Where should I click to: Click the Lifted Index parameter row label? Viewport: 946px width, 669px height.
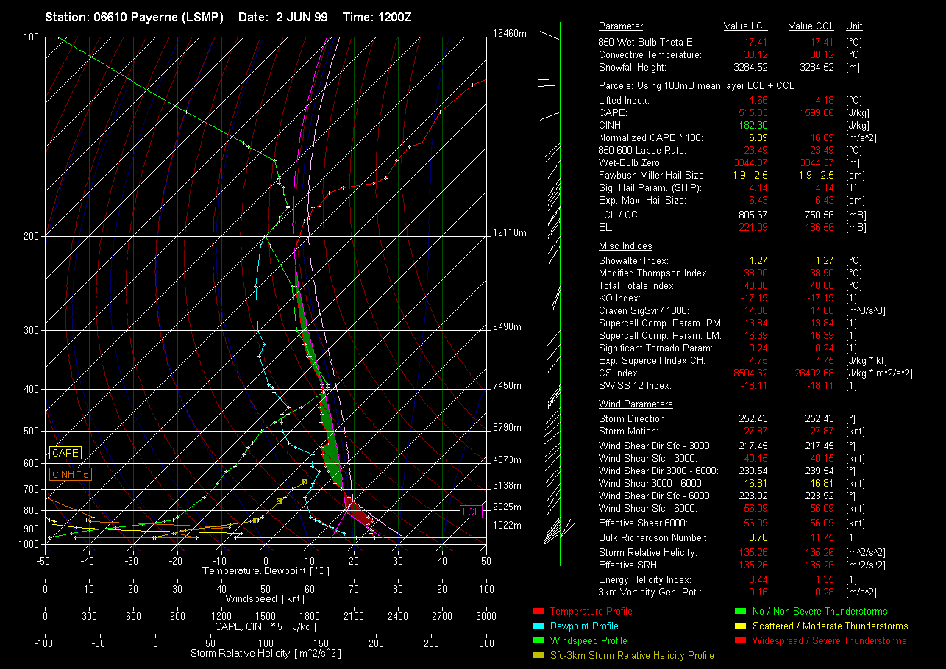[x=624, y=100]
